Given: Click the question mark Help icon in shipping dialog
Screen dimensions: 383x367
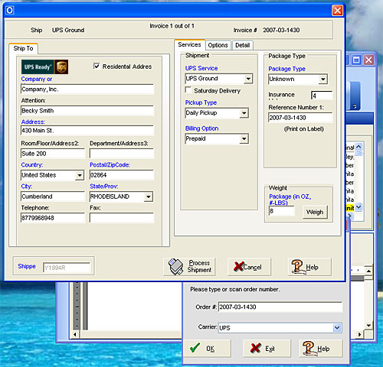Looking at the screenshot, I should pos(297,267).
